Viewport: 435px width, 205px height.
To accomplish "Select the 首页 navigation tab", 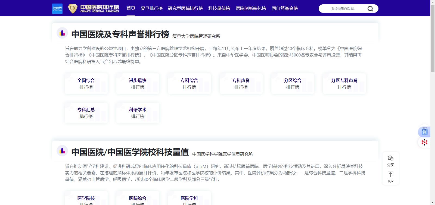I will (131, 8).
